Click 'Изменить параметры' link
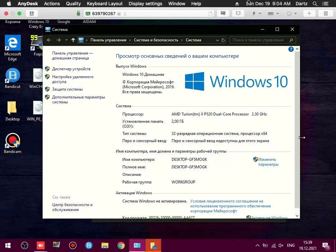This screenshot has height=252, width=336. 268,162
